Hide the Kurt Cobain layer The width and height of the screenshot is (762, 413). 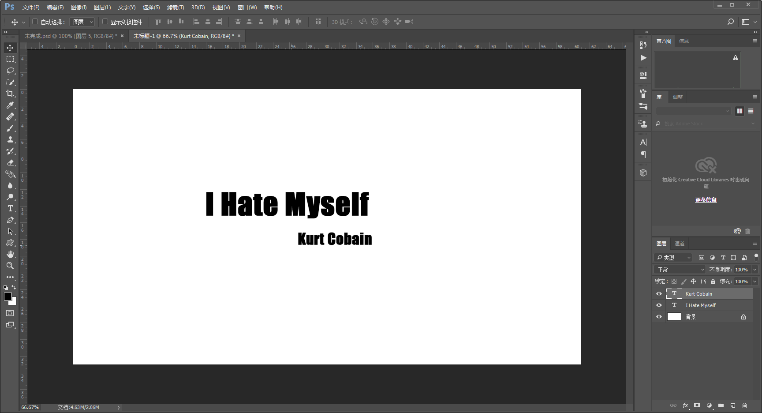point(659,294)
